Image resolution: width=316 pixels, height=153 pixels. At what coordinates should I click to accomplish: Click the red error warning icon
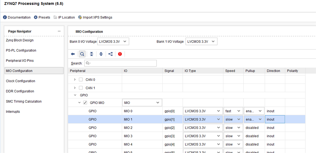point(120,54)
